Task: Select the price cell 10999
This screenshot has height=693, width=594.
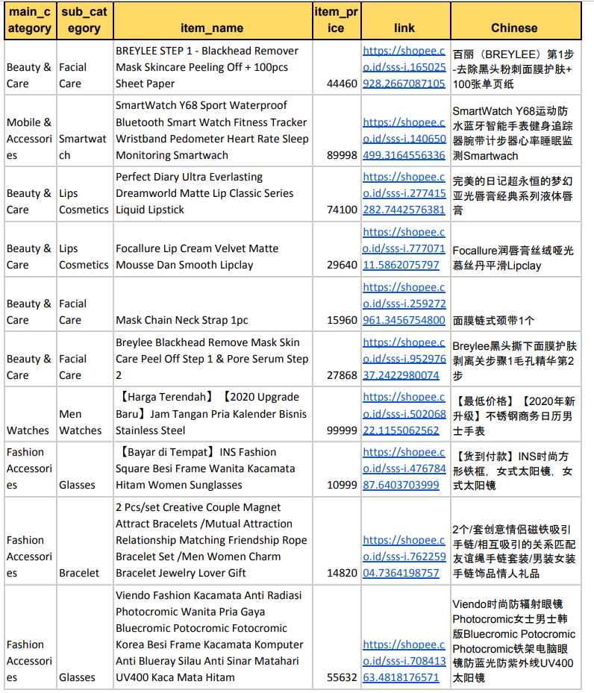Action: [337, 468]
